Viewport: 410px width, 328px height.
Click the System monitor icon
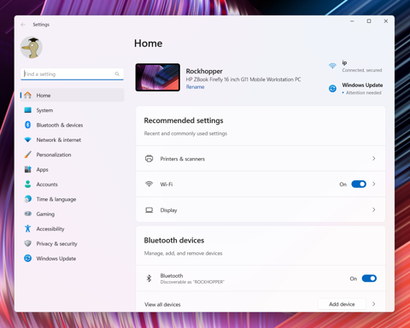[x=27, y=110]
